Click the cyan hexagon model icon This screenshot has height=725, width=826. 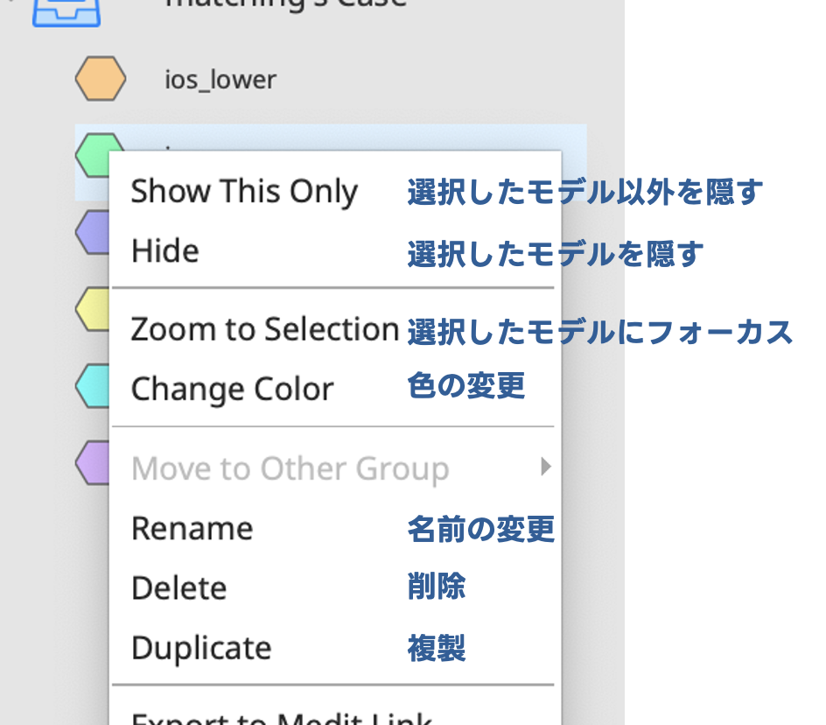tap(93, 385)
